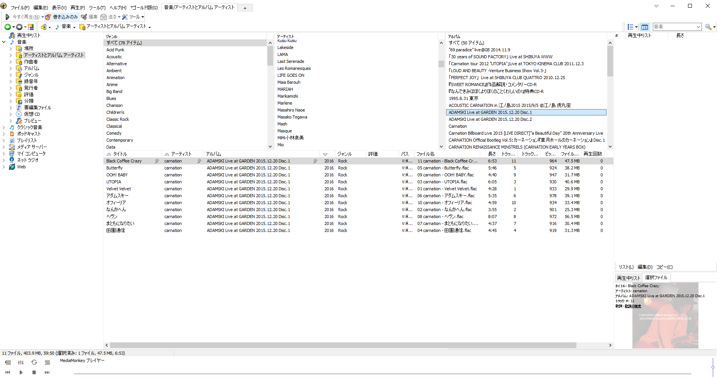Open the Play Now dropdown arrow

click(x=42, y=17)
